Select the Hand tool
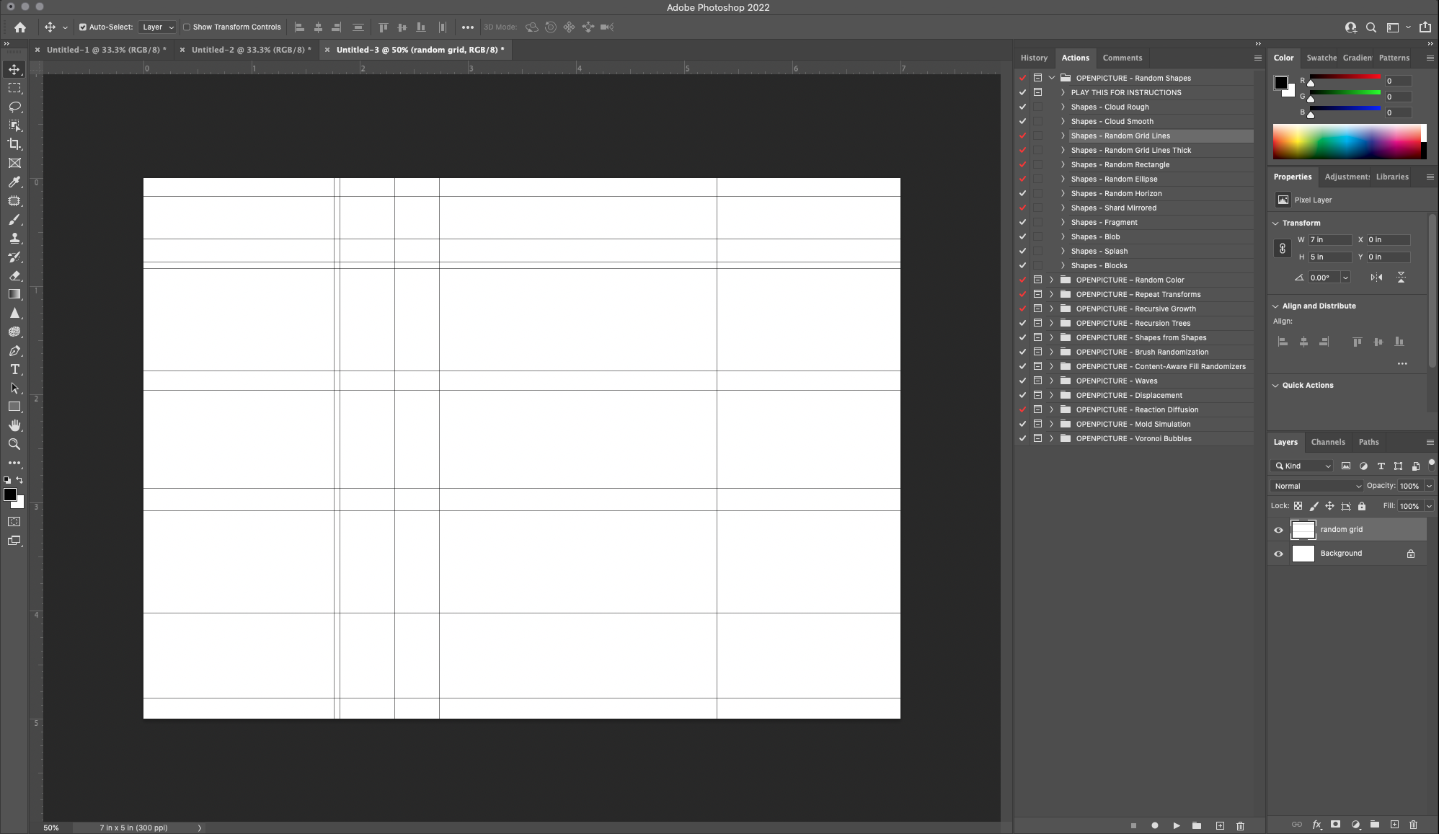 tap(14, 425)
